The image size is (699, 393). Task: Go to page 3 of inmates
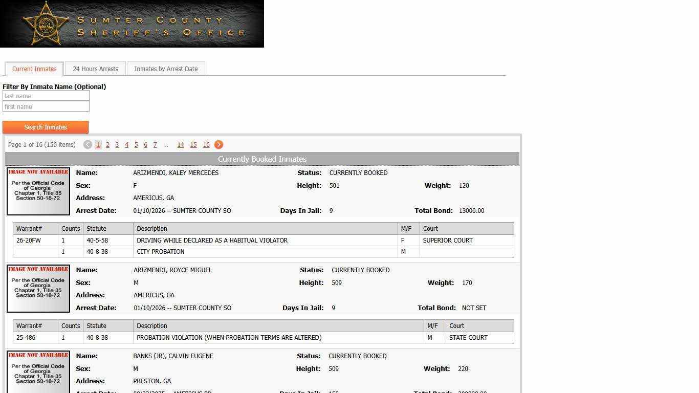pyautogui.click(x=117, y=145)
